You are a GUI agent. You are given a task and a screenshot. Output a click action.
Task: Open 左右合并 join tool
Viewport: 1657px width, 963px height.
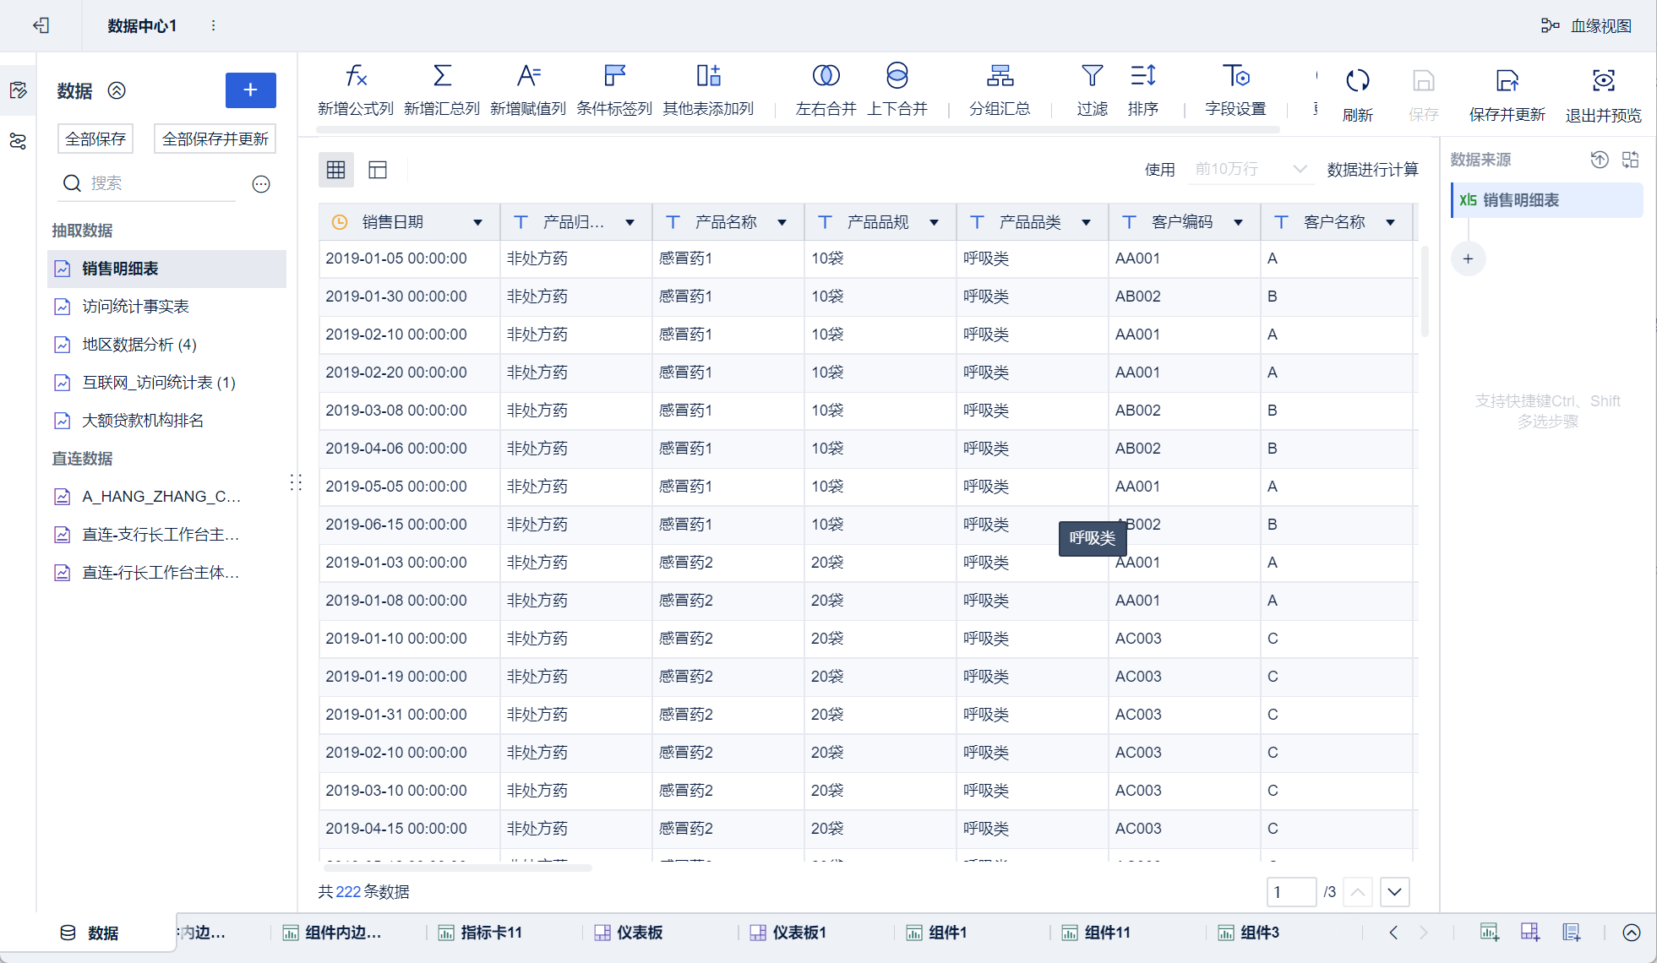pyautogui.click(x=826, y=77)
